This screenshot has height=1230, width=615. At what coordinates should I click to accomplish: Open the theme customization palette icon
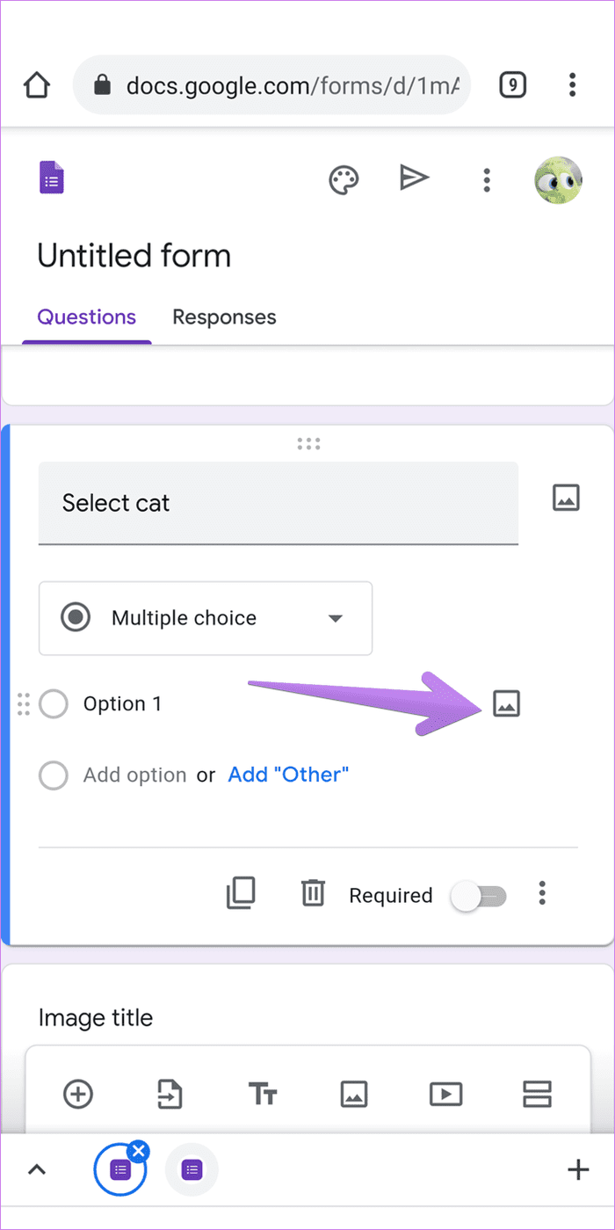pos(344,179)
